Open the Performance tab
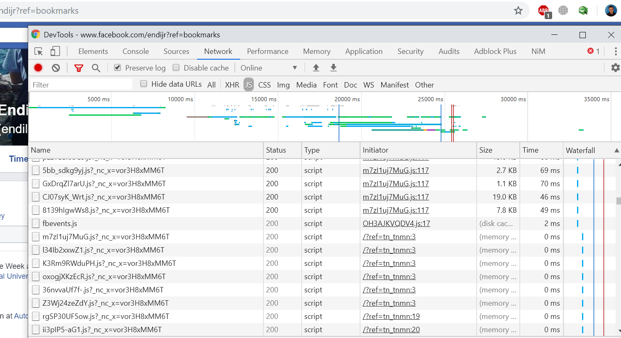This screenshot has height=338, width=621. [x=268, y=51]
